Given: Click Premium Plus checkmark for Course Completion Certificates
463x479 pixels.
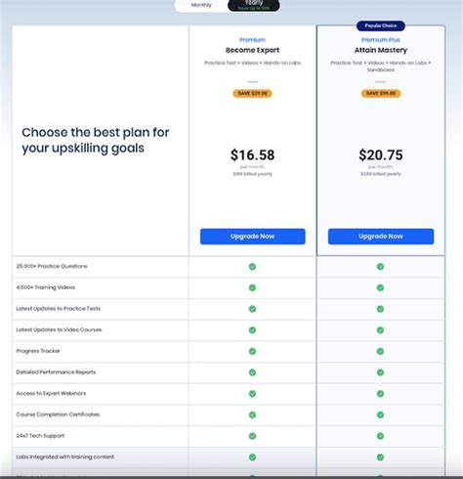Looking at the screenshot, I should (380, 414).
